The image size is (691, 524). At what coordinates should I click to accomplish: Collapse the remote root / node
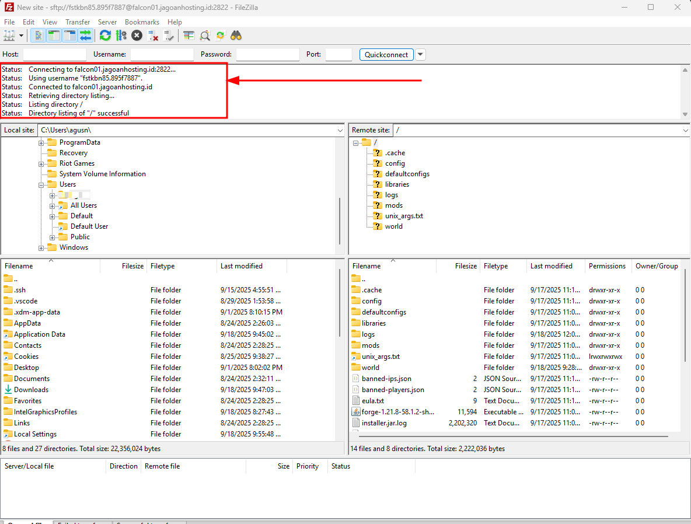(355, 143)
